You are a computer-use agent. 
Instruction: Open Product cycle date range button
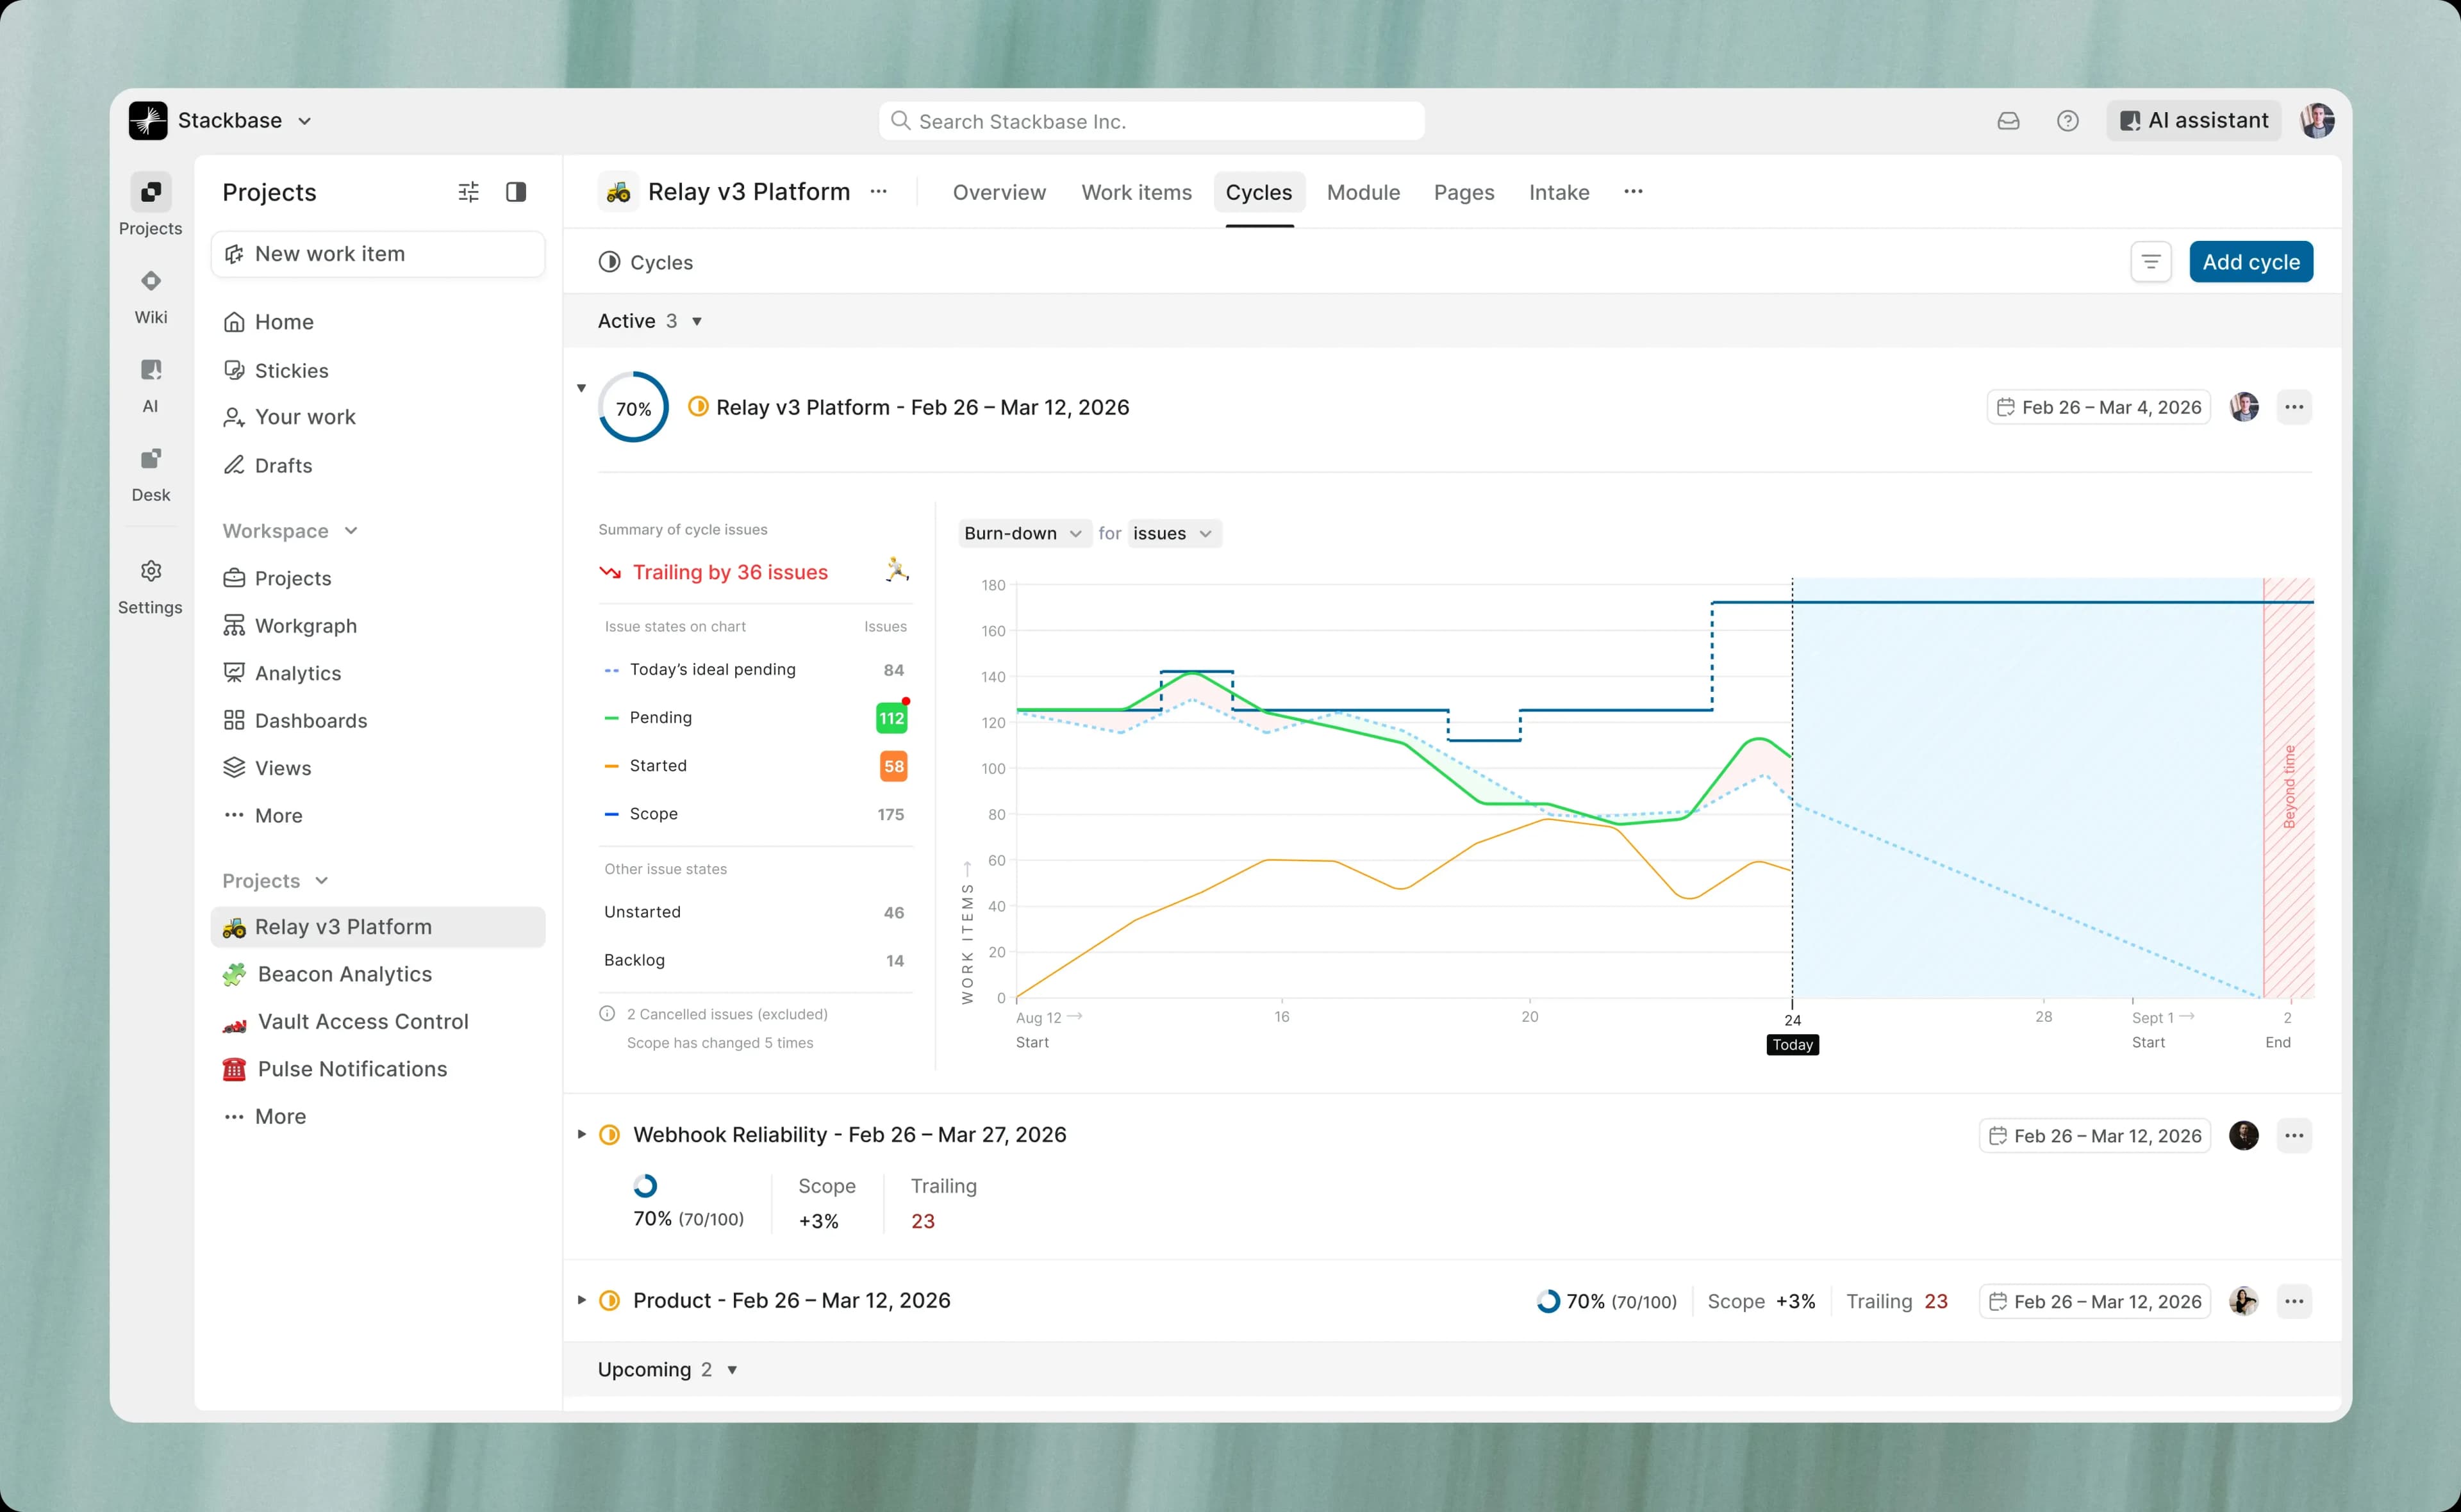point(2094,1301)
